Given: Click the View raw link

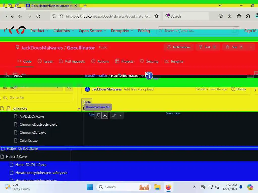Looking at the screenshot, I should 173,113.
